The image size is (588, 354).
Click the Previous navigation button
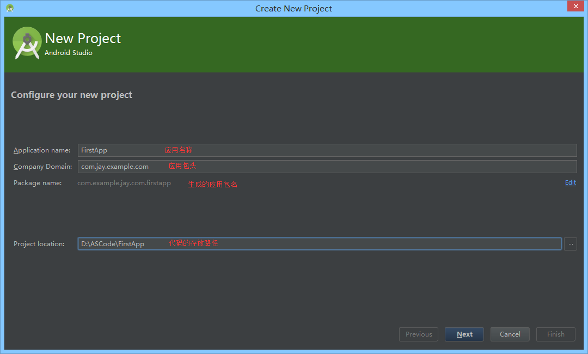point(418,334)
